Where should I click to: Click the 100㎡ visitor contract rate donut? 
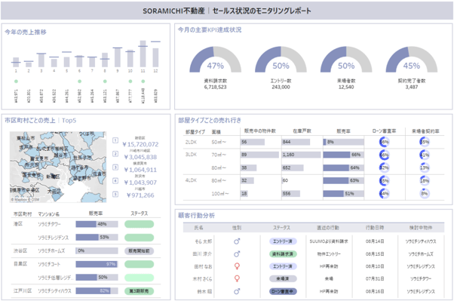424,194
